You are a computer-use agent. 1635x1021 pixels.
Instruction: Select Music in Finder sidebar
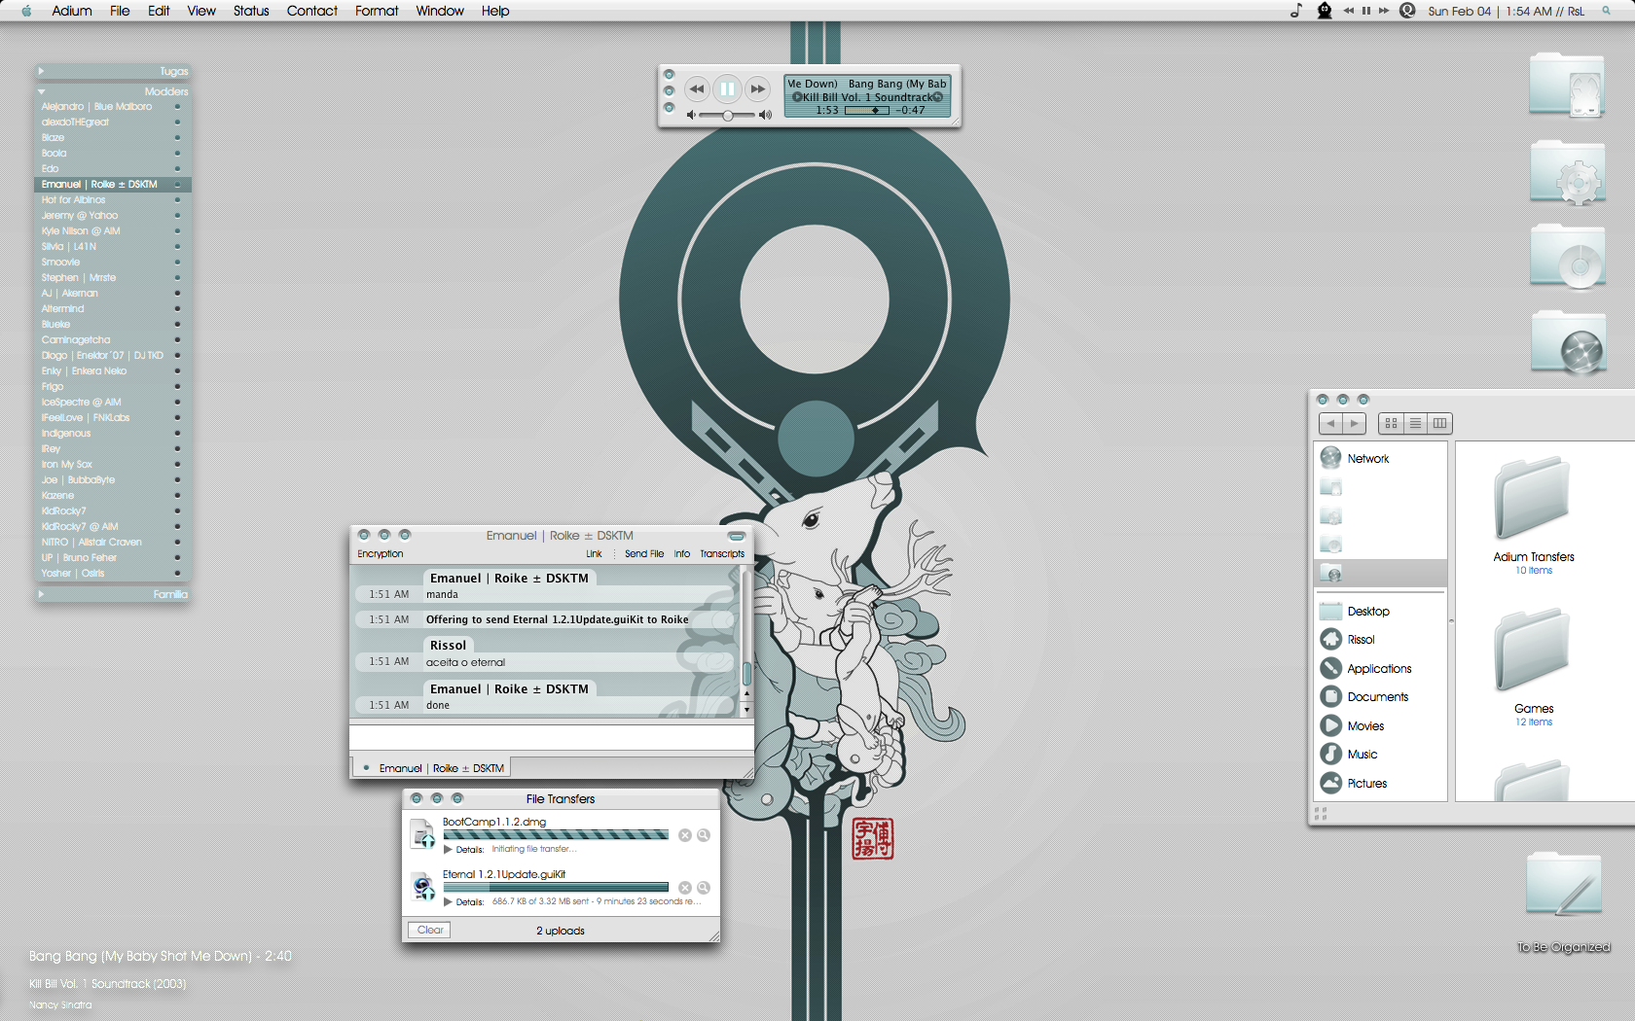point(1382,754)
